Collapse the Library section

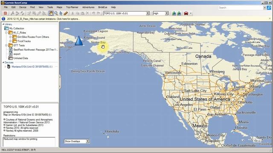click(x=3, y=24)
